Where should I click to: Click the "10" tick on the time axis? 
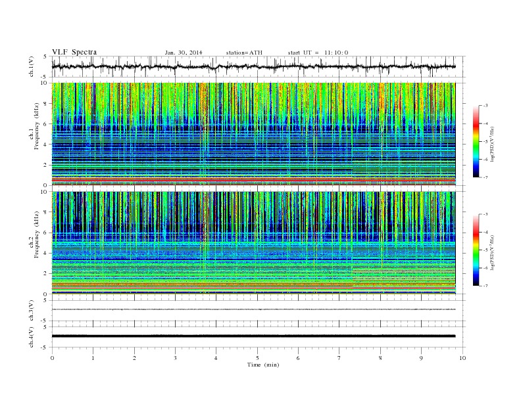(462, 358)
